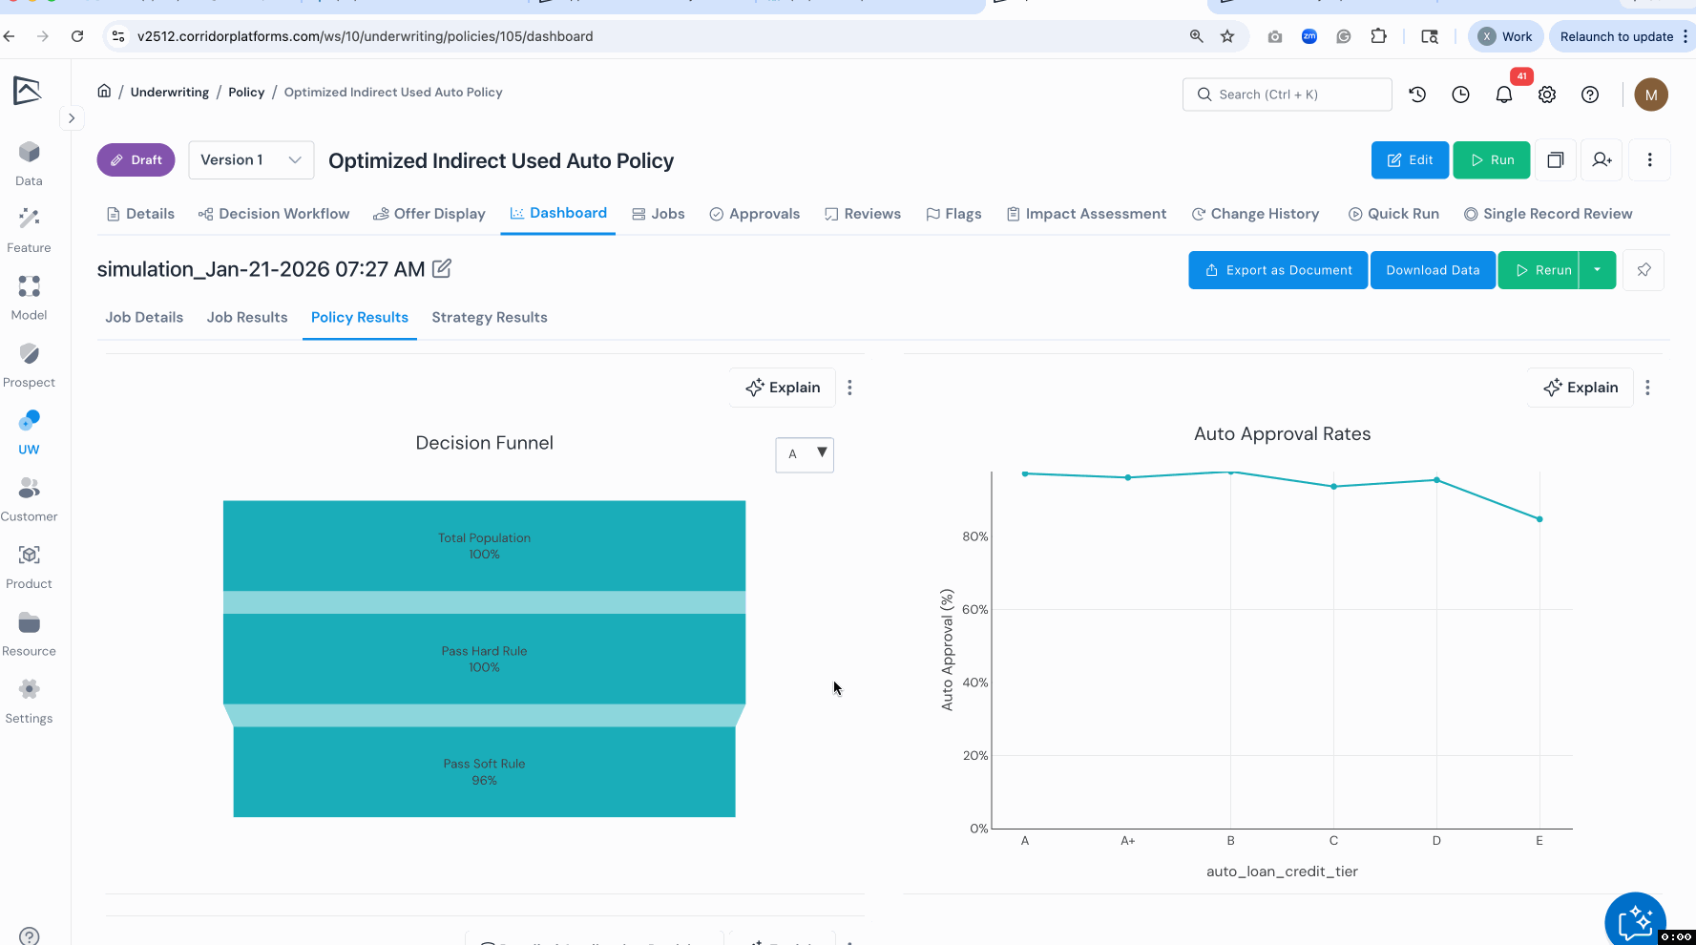The height and width of the screenshot is (945, 1696).
Task: Open the UW sidebar section
Action: (x=29, y=431)
